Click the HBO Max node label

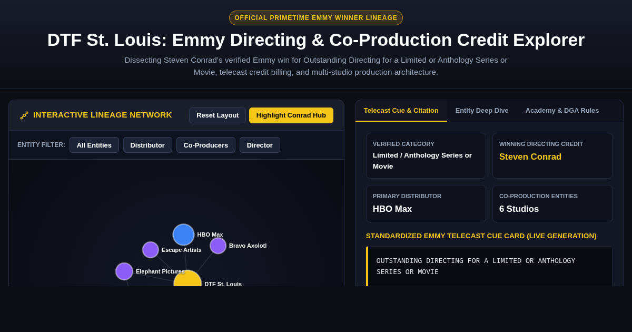pos(210,235)
